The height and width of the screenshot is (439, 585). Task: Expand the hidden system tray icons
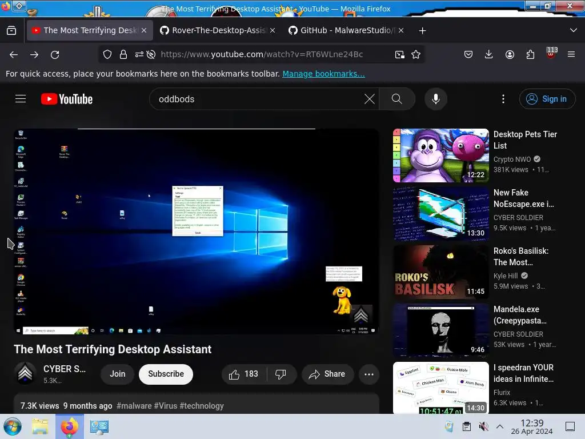(x=500, y=426)
